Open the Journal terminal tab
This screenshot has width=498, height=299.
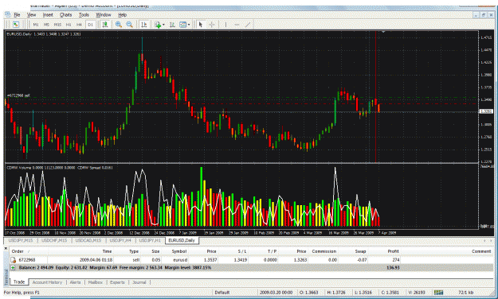click(x=139, y=282)
